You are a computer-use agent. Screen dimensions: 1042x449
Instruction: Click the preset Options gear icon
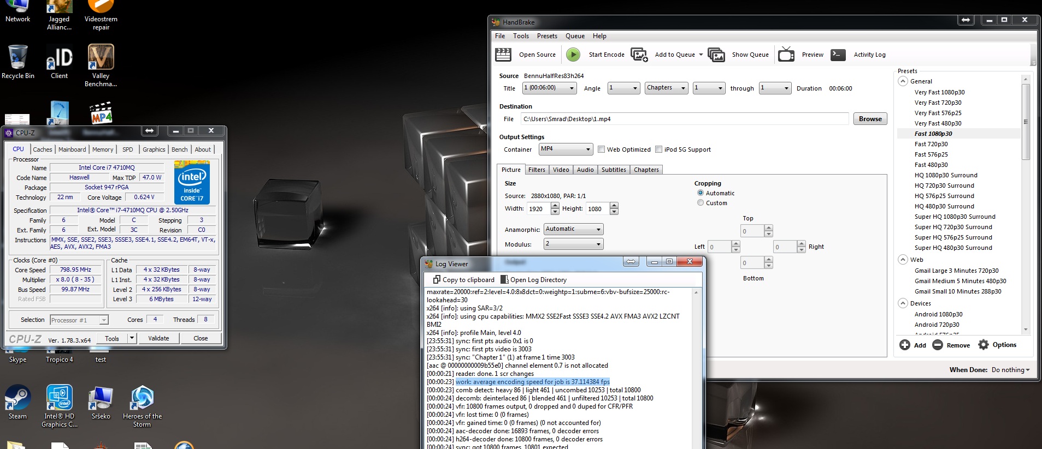(x=984, y=345)
